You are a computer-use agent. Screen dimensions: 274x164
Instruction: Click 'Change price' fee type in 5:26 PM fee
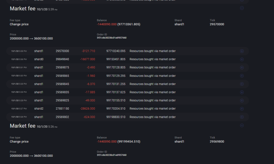coord(19,142)
